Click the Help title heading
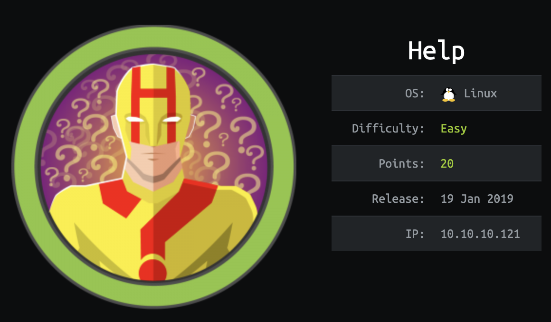This screenshot has height=322, width=551. point(437,52)
